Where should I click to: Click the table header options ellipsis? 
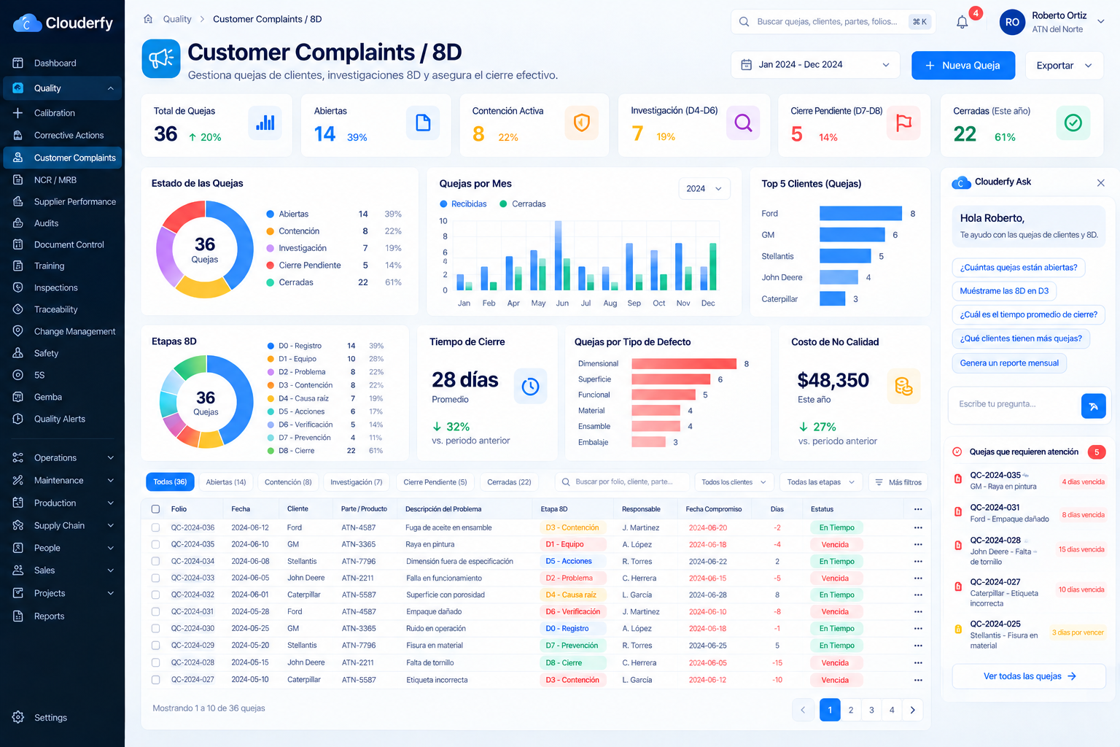pos(917,509)
